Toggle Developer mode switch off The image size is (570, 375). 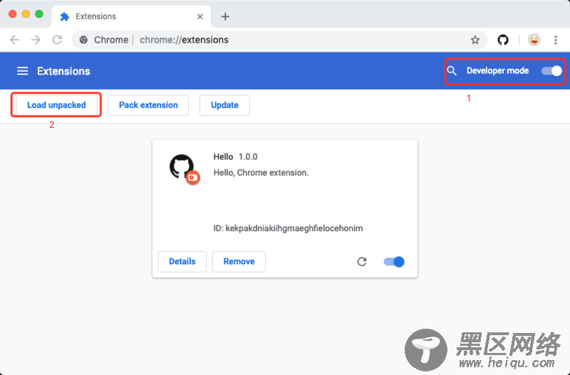(x=551, y=70)
